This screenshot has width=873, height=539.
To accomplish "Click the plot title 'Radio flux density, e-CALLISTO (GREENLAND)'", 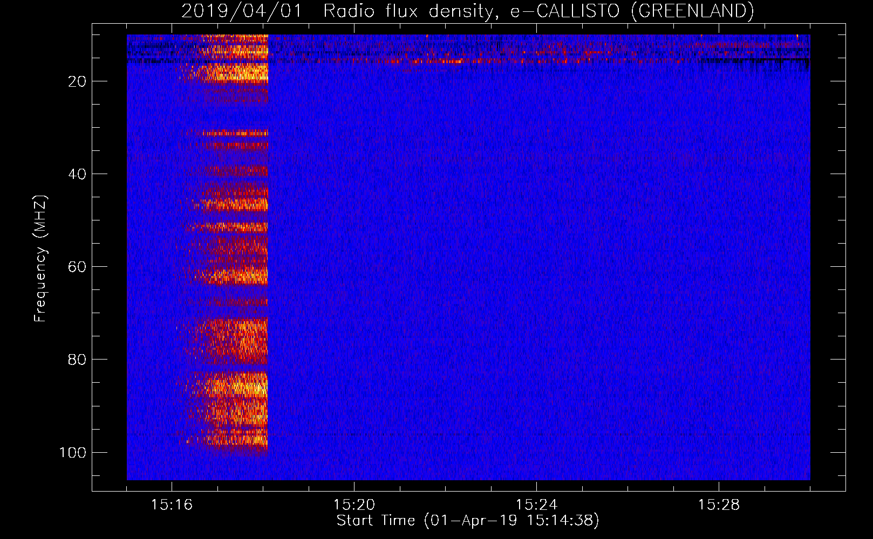I will [x=538, y=11].
